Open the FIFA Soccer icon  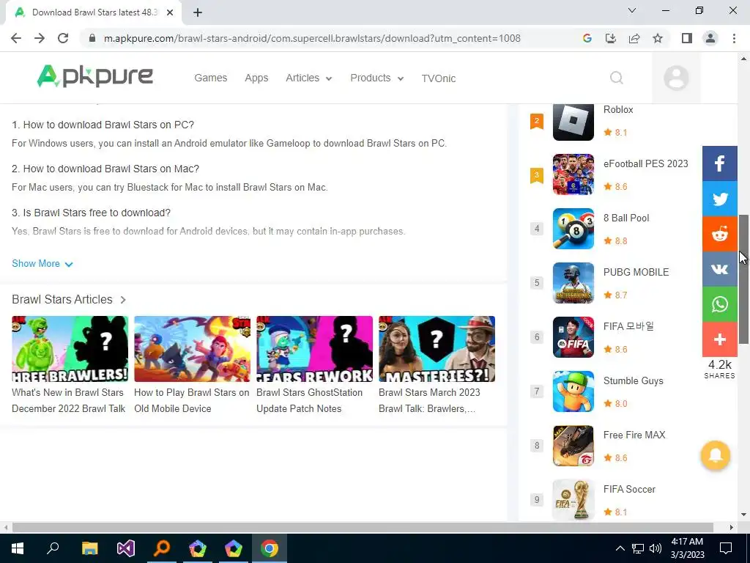click(573, 500)
